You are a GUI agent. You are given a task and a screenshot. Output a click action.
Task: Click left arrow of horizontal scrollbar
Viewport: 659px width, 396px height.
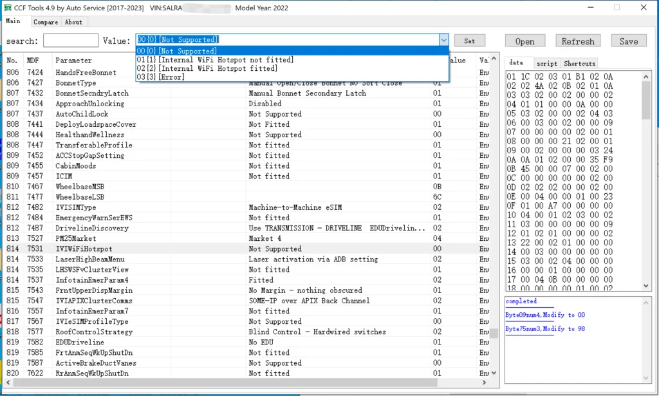pyautogui.click(x=8, y=382)
